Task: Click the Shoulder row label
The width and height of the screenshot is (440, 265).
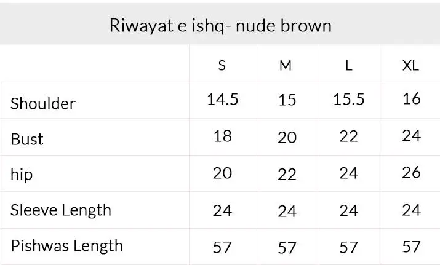Action: 43,103
